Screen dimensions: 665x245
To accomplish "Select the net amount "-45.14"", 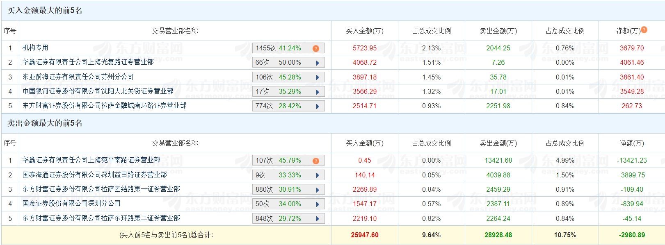I will (x=632, y=219).
